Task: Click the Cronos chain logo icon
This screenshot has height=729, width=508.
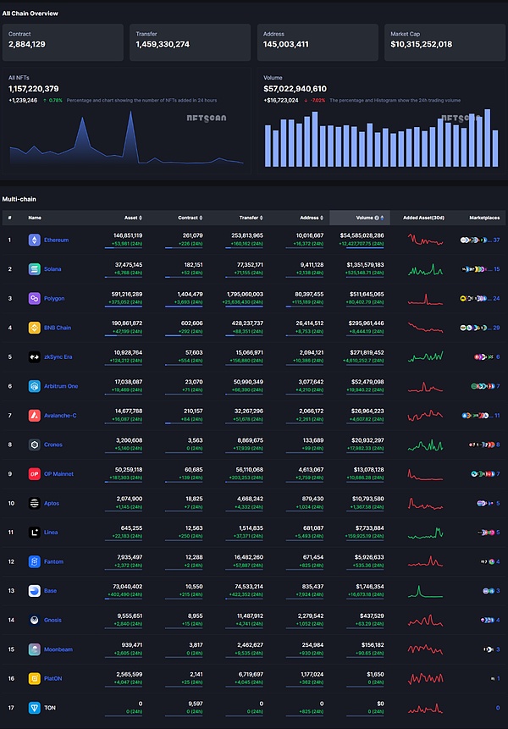Action: click(x=35, y=445)
